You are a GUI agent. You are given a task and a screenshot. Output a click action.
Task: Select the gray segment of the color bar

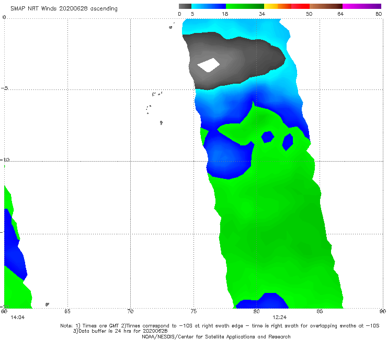185,6
